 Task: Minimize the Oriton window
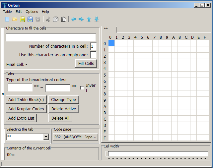coord(196,5)
